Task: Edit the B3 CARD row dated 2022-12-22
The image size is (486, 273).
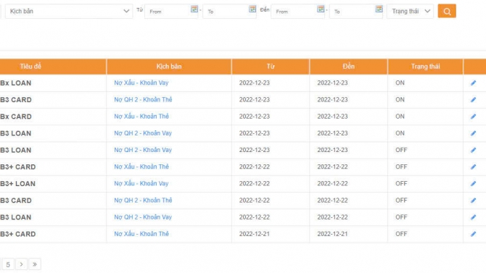Action: click(473, 201)
